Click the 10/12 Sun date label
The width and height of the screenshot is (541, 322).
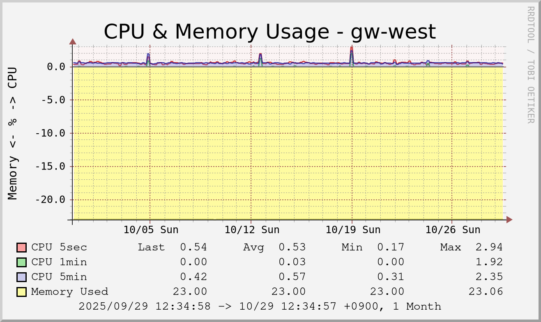point(252,229)
